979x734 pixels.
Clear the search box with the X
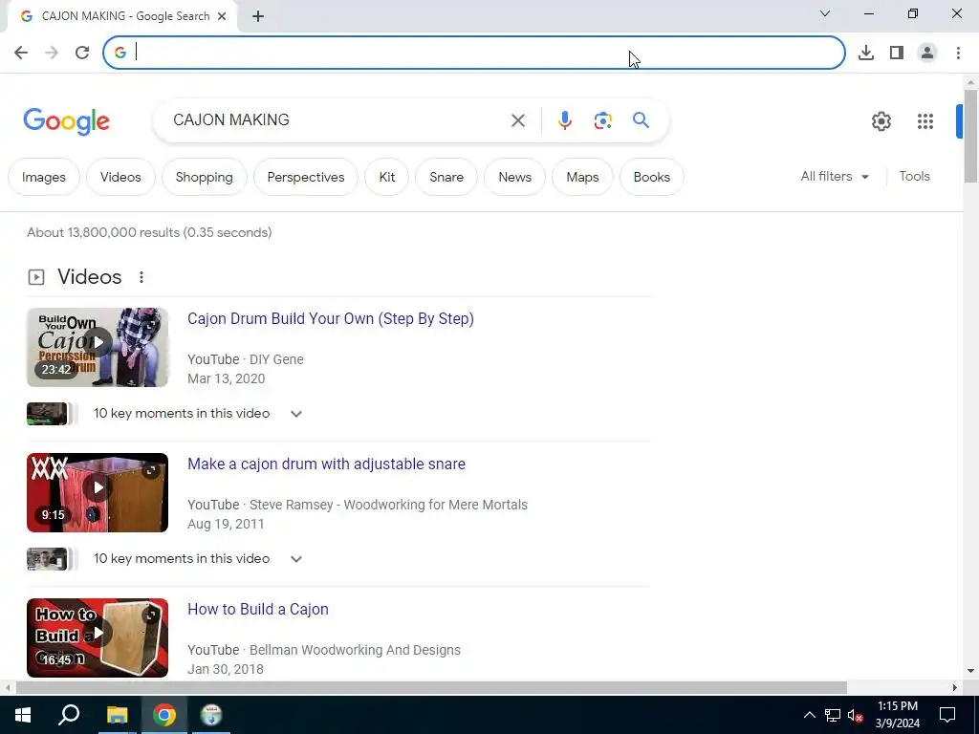(x=518, y=120)
